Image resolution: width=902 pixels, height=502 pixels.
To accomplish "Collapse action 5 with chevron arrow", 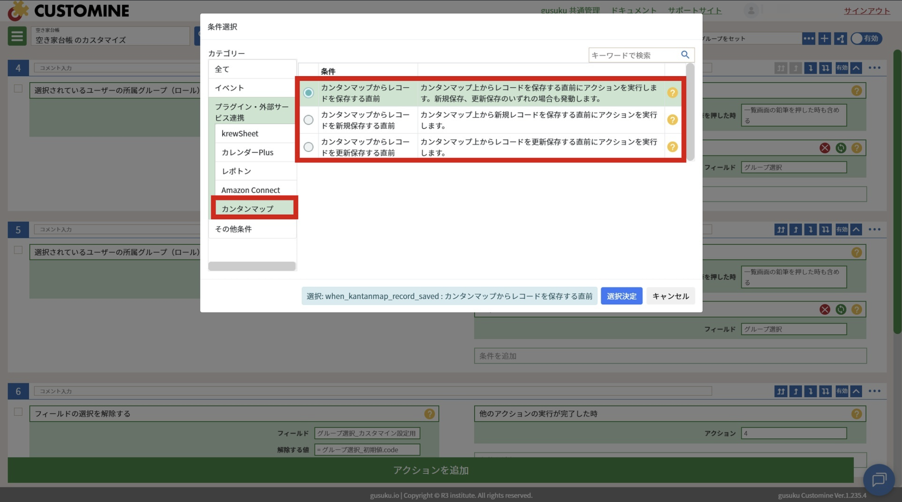I will coord(856,229).
